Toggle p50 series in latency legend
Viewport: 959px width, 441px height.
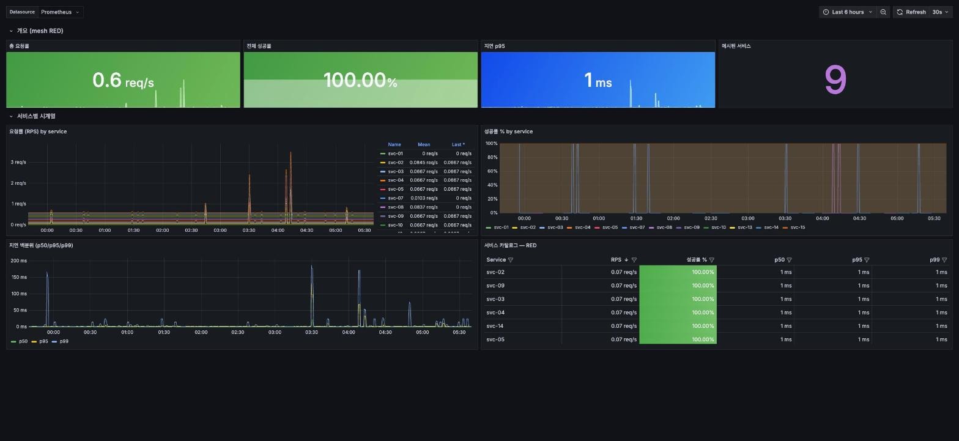point(23,341)
